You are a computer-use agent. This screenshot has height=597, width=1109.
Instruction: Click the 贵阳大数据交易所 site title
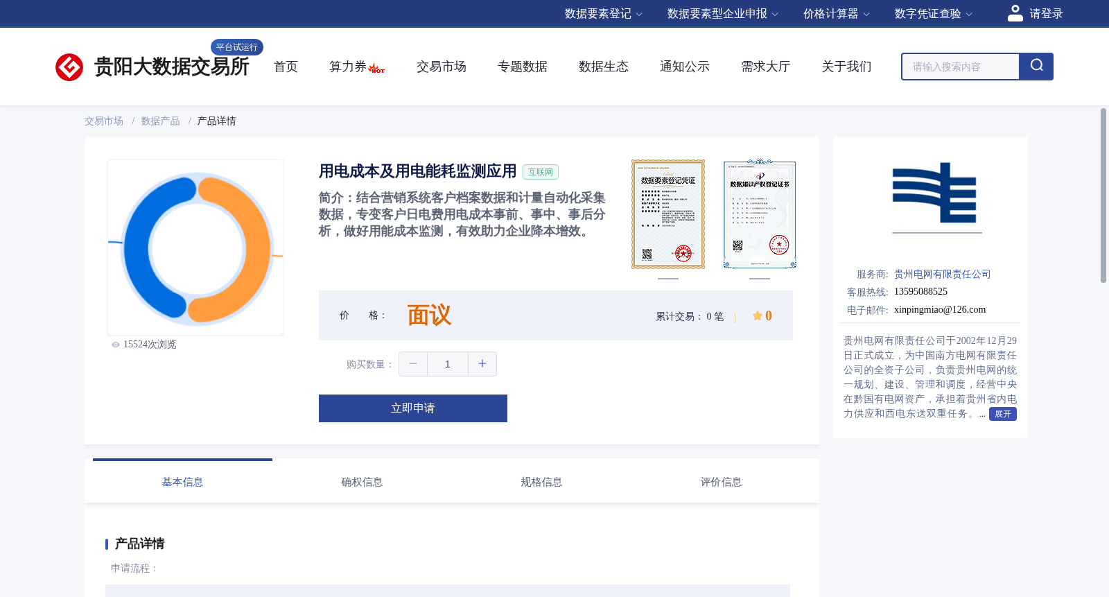pyautogui.click(x=172, y=67)
